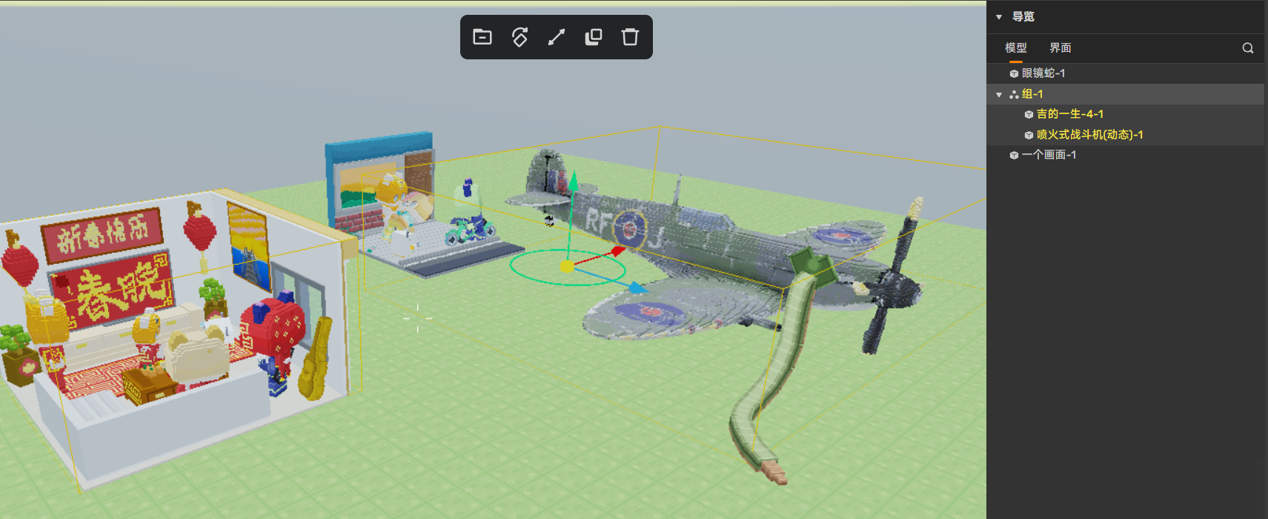1268x519 pixels.
Task: Switch to the 界面 tab
Action: (x=1060, y=48)
